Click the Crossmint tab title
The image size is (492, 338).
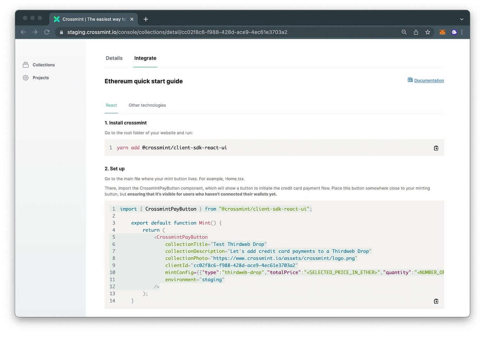[94, 19]
